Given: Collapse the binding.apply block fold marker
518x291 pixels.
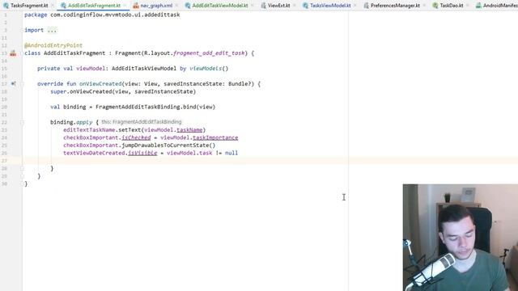Looking at the screenshot, I should (x=22, y=122).
